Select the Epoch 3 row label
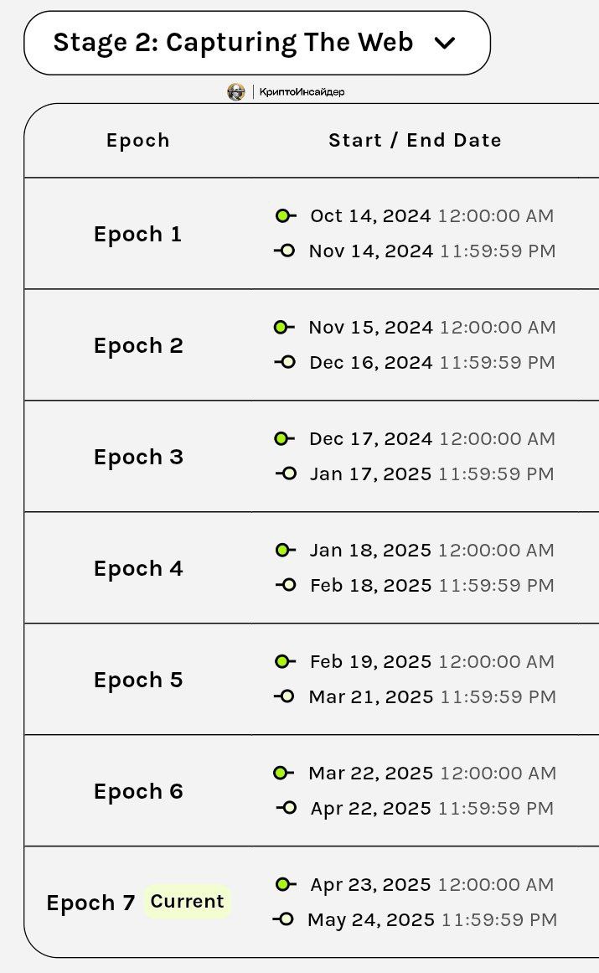The width and height of the screenshot is (599, 973). [x=138, y=457]
